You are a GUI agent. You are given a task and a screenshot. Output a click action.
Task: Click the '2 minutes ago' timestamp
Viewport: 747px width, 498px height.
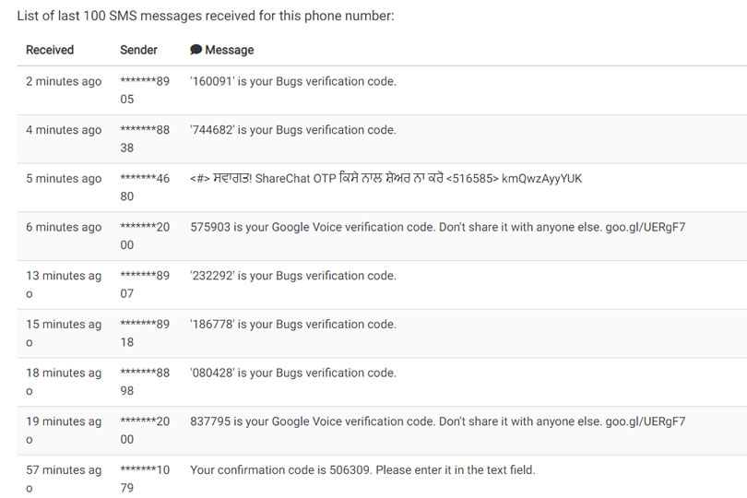pos(64,81)
